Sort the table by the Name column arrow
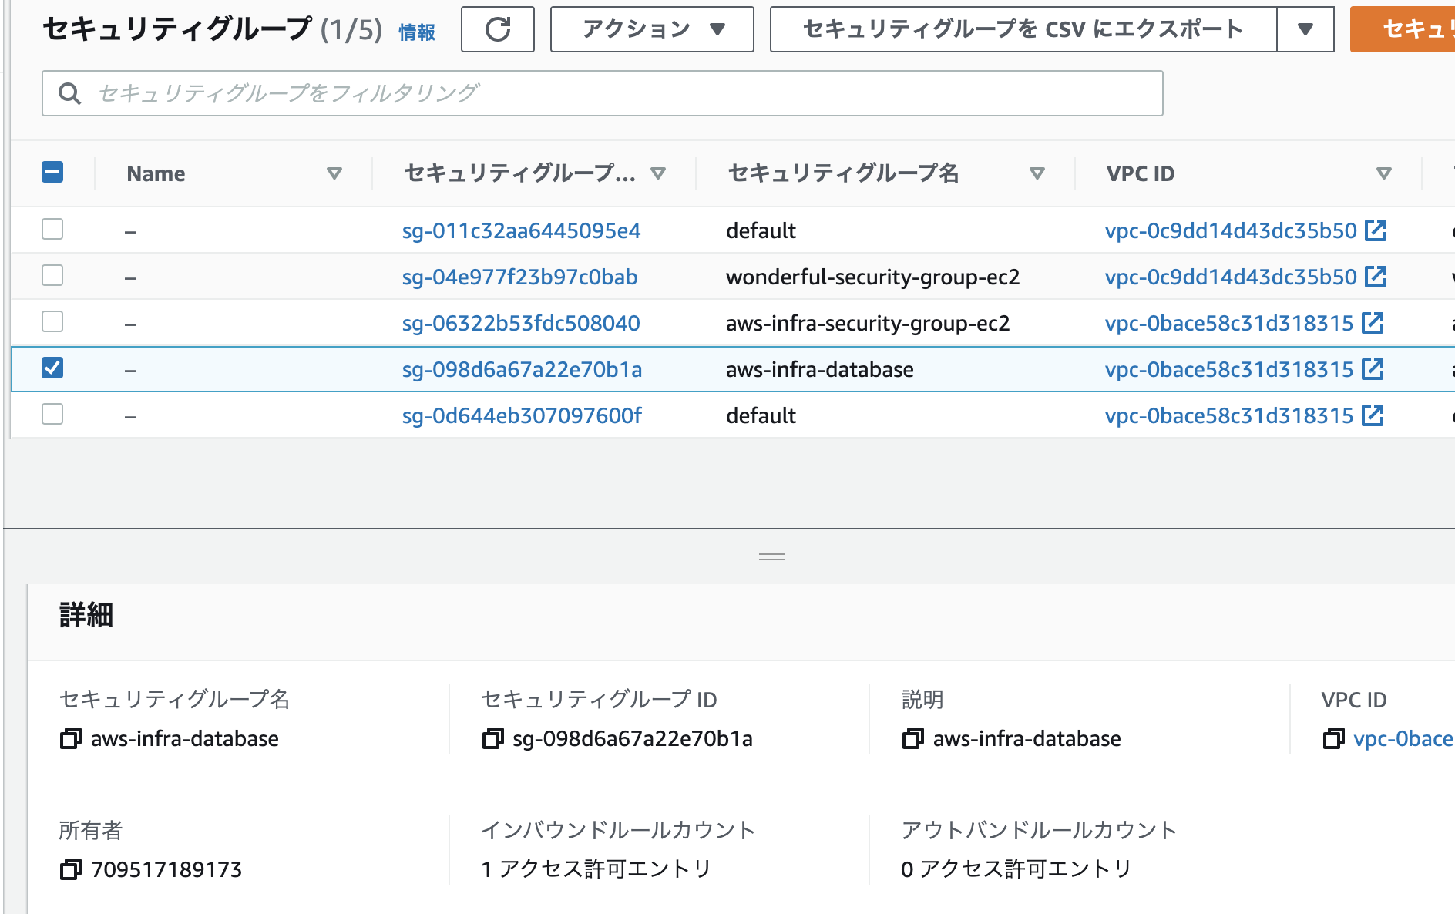 334,173
